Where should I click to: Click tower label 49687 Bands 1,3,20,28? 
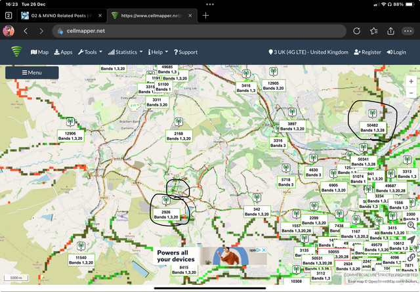point(391,188)
